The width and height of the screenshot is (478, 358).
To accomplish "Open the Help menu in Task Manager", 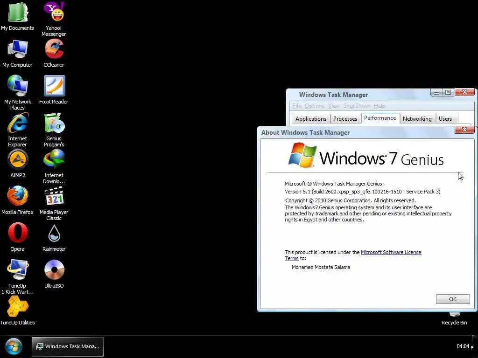I will point(380,106).
